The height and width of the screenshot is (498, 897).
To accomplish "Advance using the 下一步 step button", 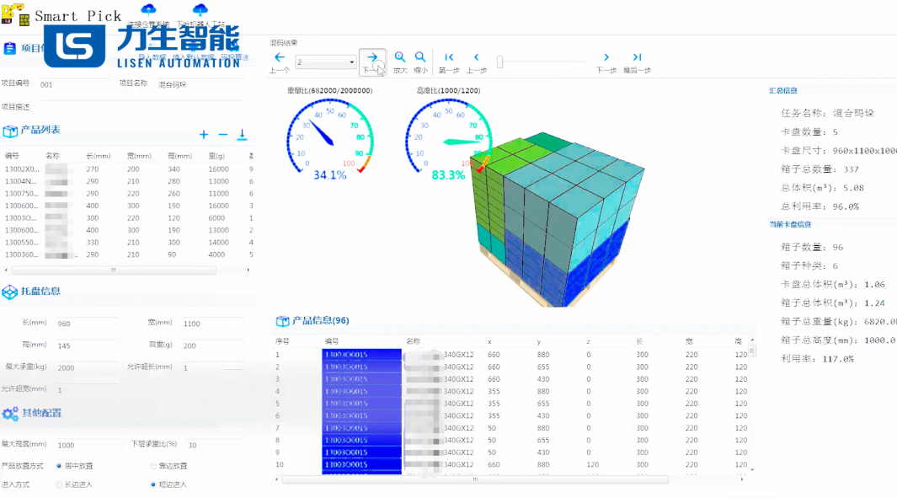I will click(606, 58).
